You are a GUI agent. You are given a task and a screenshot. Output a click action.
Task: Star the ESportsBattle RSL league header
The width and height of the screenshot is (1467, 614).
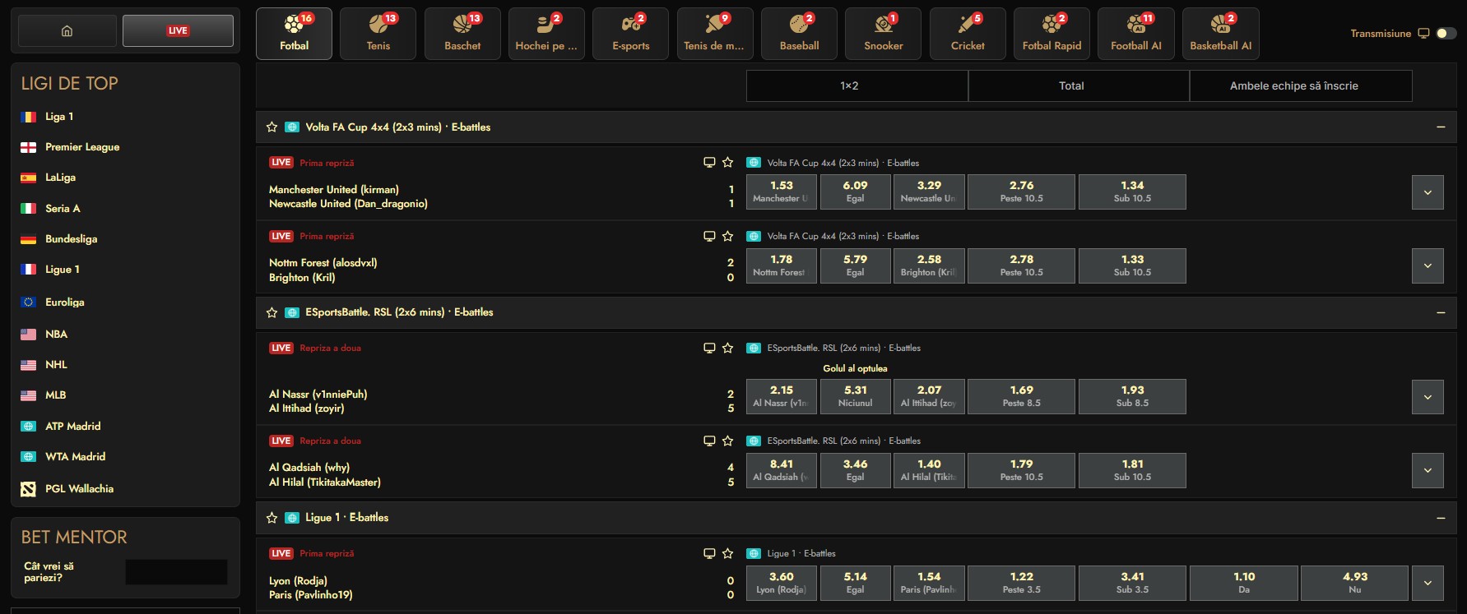pyautogui.click(x=272, y=312)
